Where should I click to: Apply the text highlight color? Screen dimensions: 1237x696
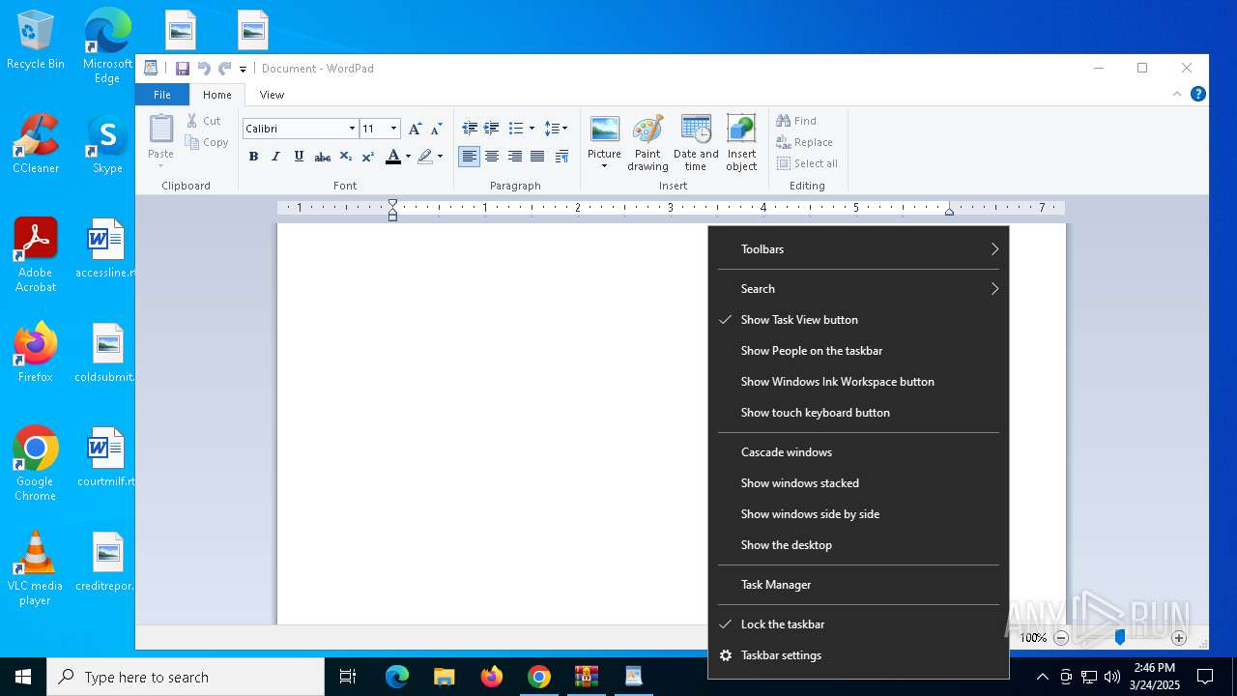click(x=424, y=157)
